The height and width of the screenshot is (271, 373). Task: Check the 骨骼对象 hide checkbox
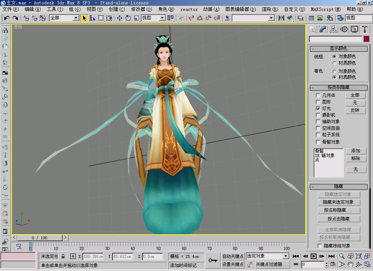(x=318, y=142)
